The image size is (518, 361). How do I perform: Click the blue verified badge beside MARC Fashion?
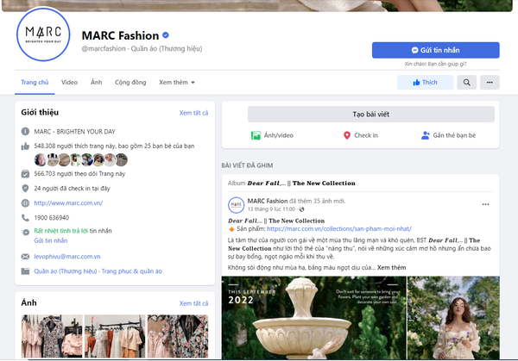166,35
